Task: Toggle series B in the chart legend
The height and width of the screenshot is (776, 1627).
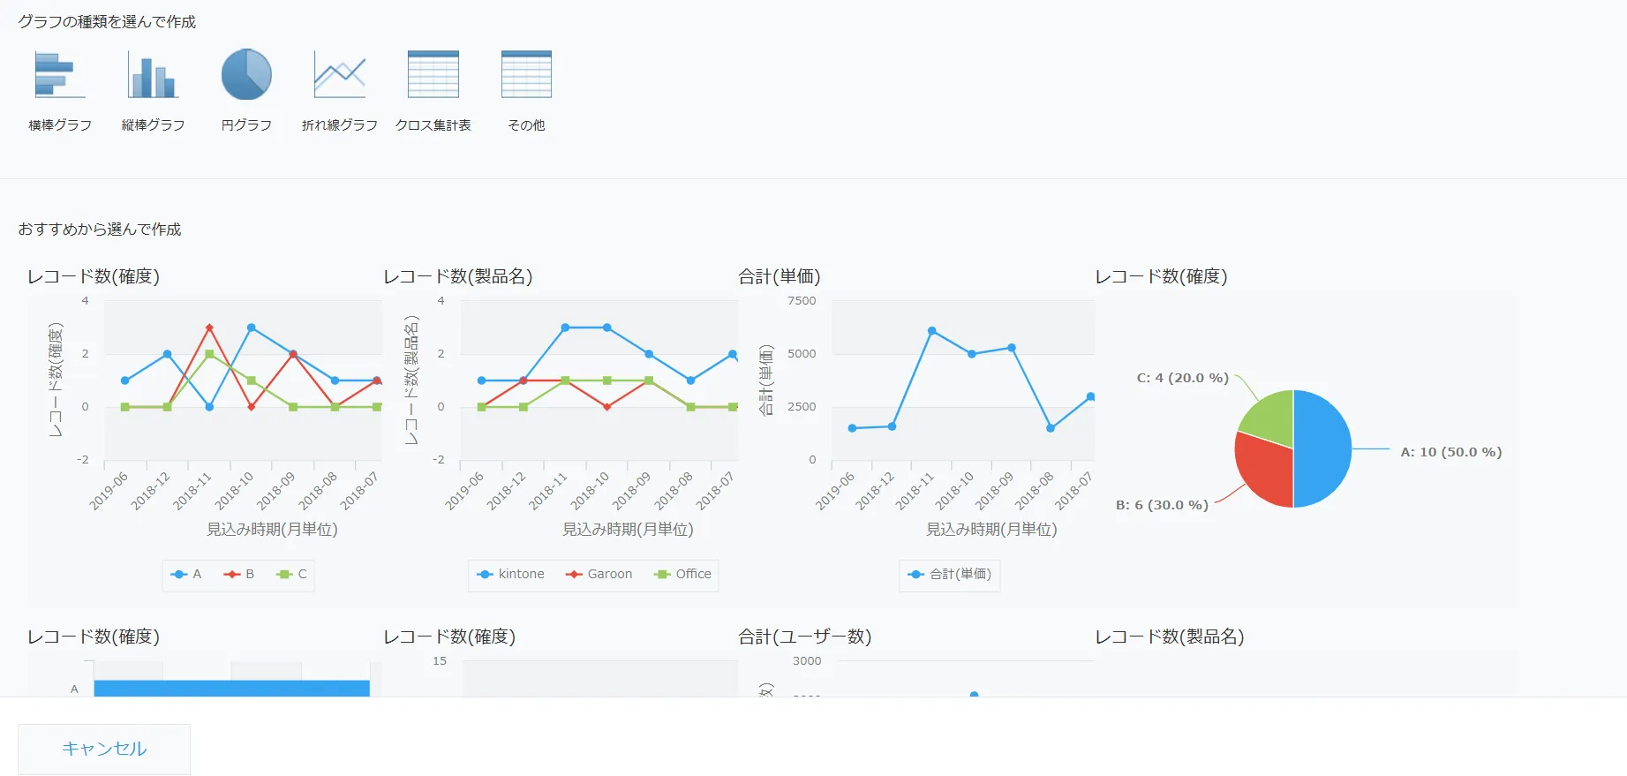Action: click(239, 574)
